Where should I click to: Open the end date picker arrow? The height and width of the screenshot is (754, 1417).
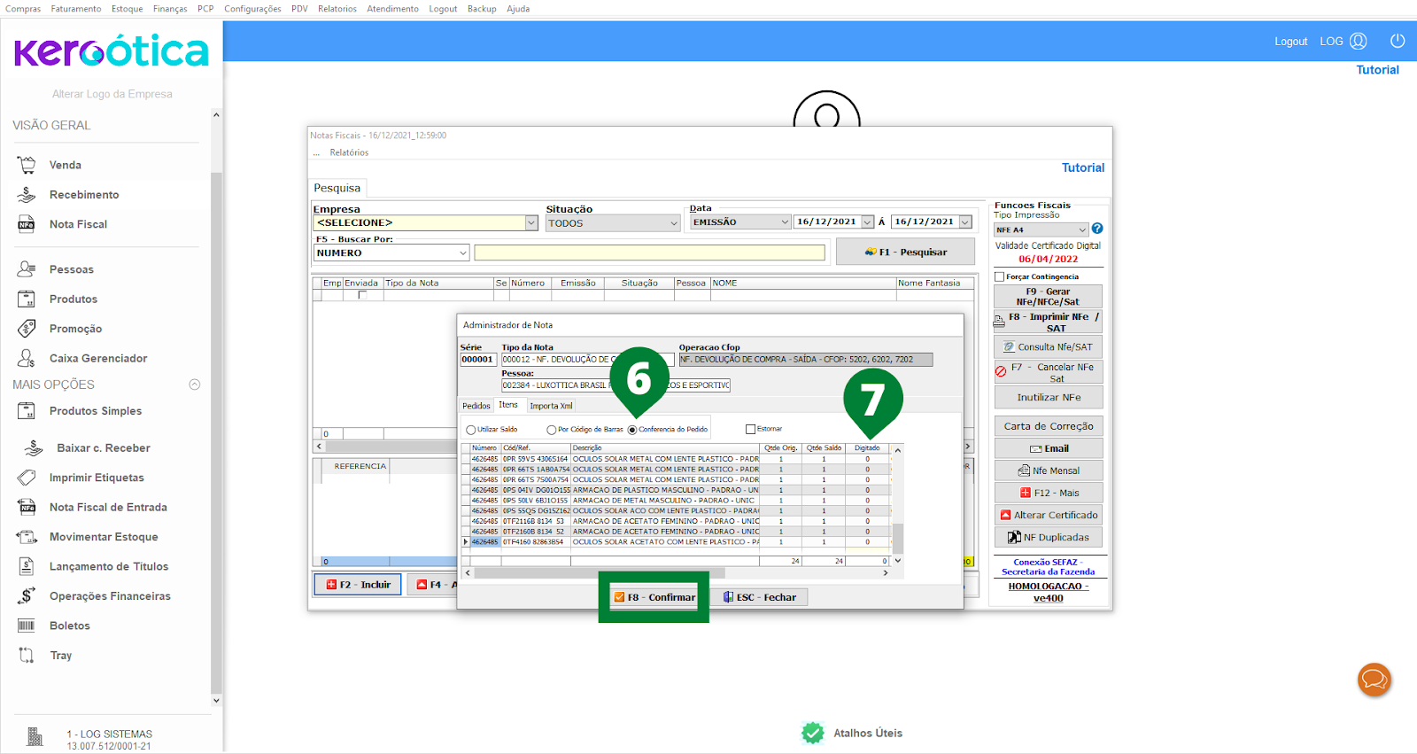(965, 222)
